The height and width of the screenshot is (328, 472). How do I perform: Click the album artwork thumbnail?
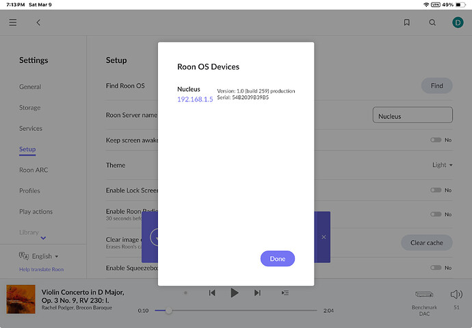point(21,299)
